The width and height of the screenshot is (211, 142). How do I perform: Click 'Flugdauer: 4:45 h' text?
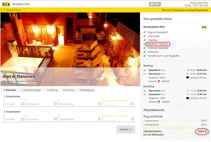[x=157, y=77]
